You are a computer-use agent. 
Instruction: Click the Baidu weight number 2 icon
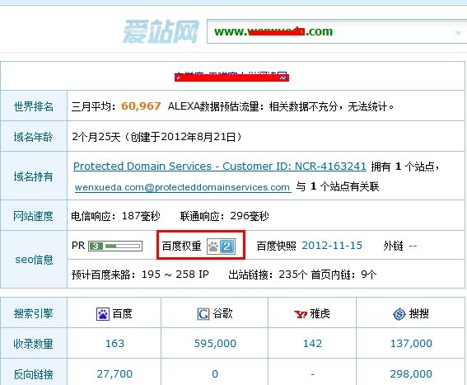tap(227, 246)
